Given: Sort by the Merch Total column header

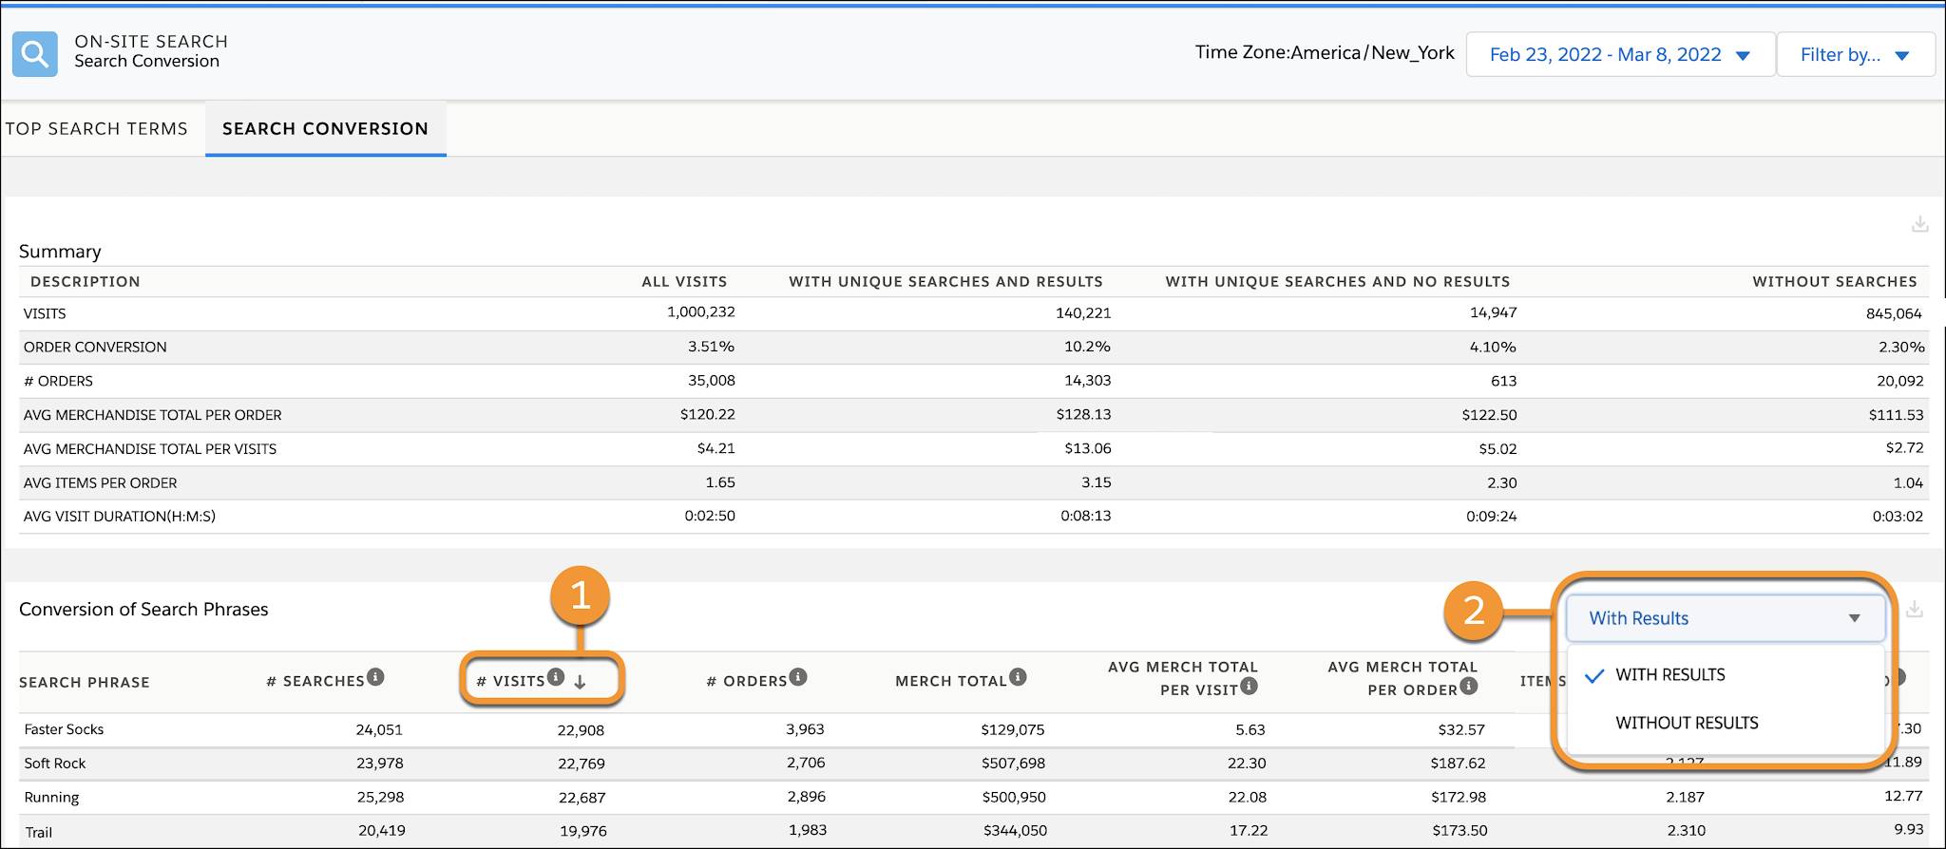Looking at the screenshot, I should point(951,681).
